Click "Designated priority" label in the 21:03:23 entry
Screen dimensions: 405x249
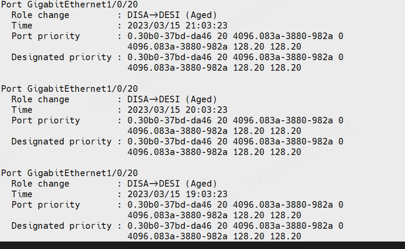pyautogui.click(x=61, y=57)
